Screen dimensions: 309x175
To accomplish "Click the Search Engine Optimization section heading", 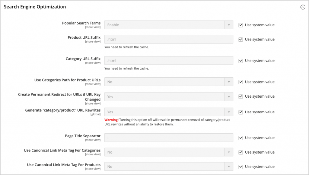I will point(34,7).
